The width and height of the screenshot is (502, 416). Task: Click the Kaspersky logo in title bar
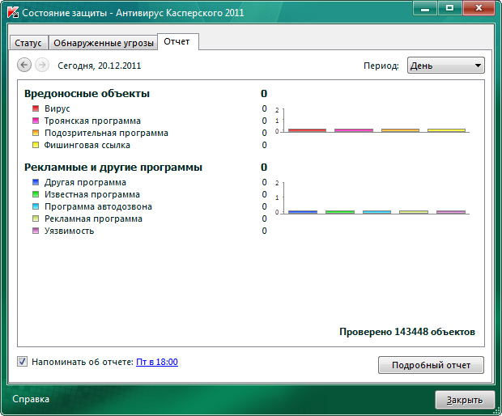click(13, 13)
